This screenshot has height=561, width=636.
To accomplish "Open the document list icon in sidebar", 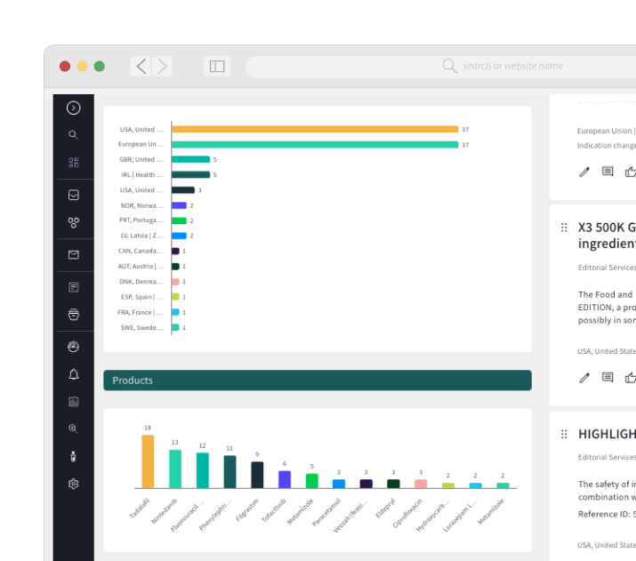I will (x=74, y=287).
